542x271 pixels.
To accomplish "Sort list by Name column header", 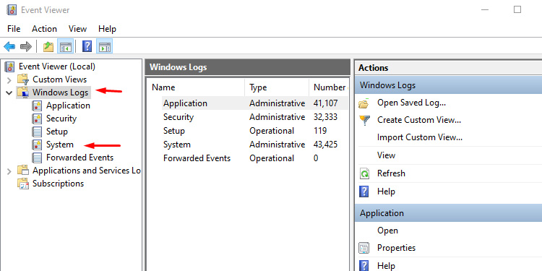I will 196,87.
